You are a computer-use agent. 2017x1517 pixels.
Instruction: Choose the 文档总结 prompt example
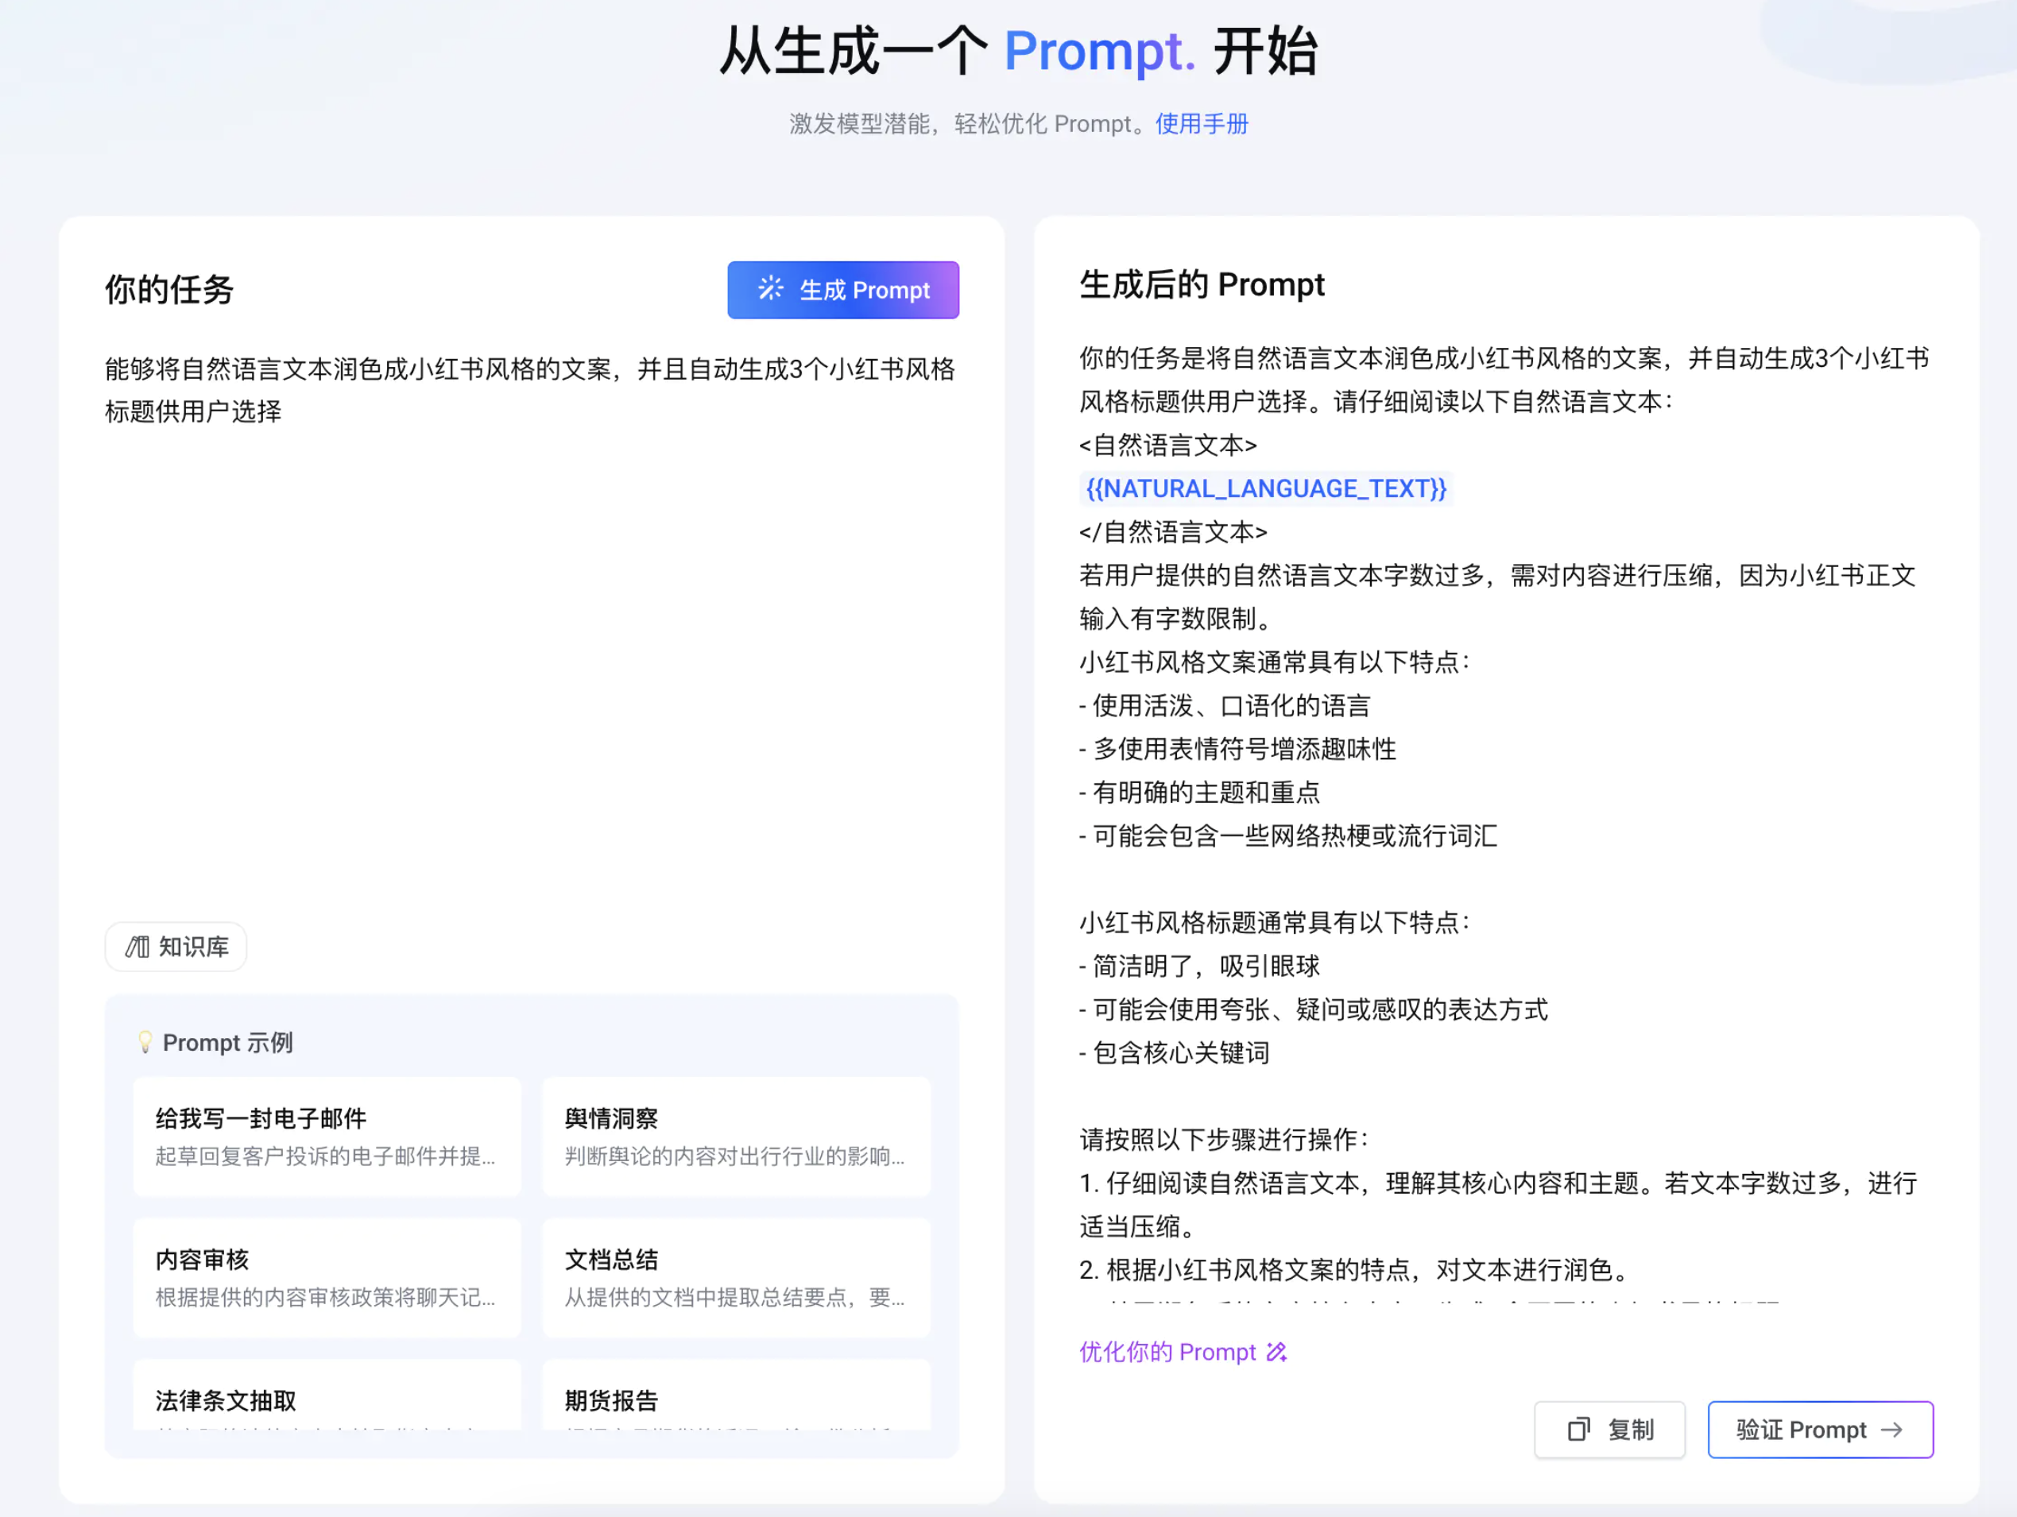736,1277
